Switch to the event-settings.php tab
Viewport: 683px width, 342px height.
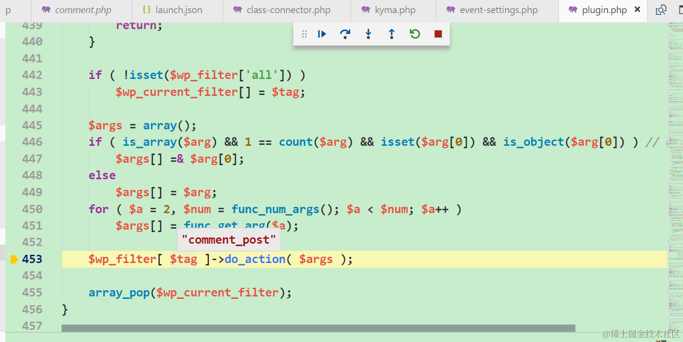497,10
